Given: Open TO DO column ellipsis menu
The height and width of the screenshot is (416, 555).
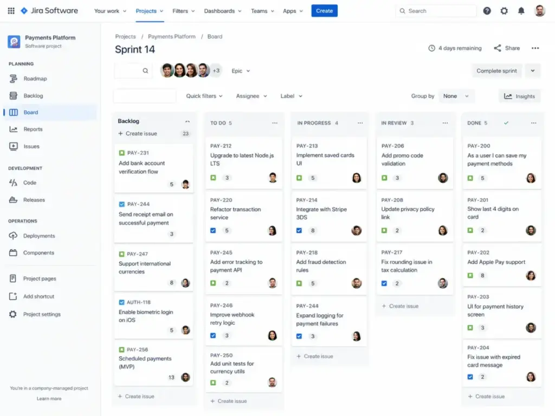Looking at the screenshot, I should coord(275,123).
